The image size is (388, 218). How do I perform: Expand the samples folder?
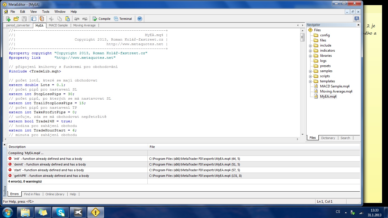(310, 71)
